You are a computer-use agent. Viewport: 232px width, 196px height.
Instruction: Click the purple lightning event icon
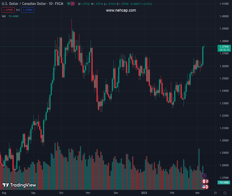point(204,176)
